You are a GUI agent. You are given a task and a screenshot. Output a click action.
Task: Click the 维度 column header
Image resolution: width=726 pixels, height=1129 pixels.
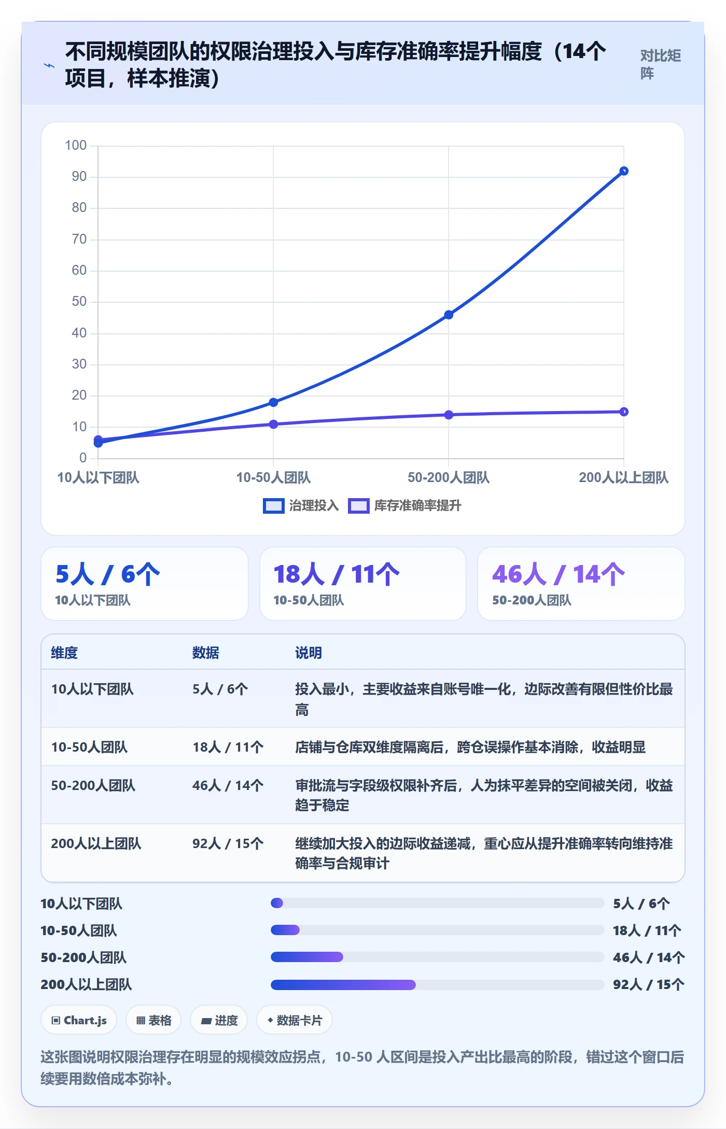(x=64, y=653)
